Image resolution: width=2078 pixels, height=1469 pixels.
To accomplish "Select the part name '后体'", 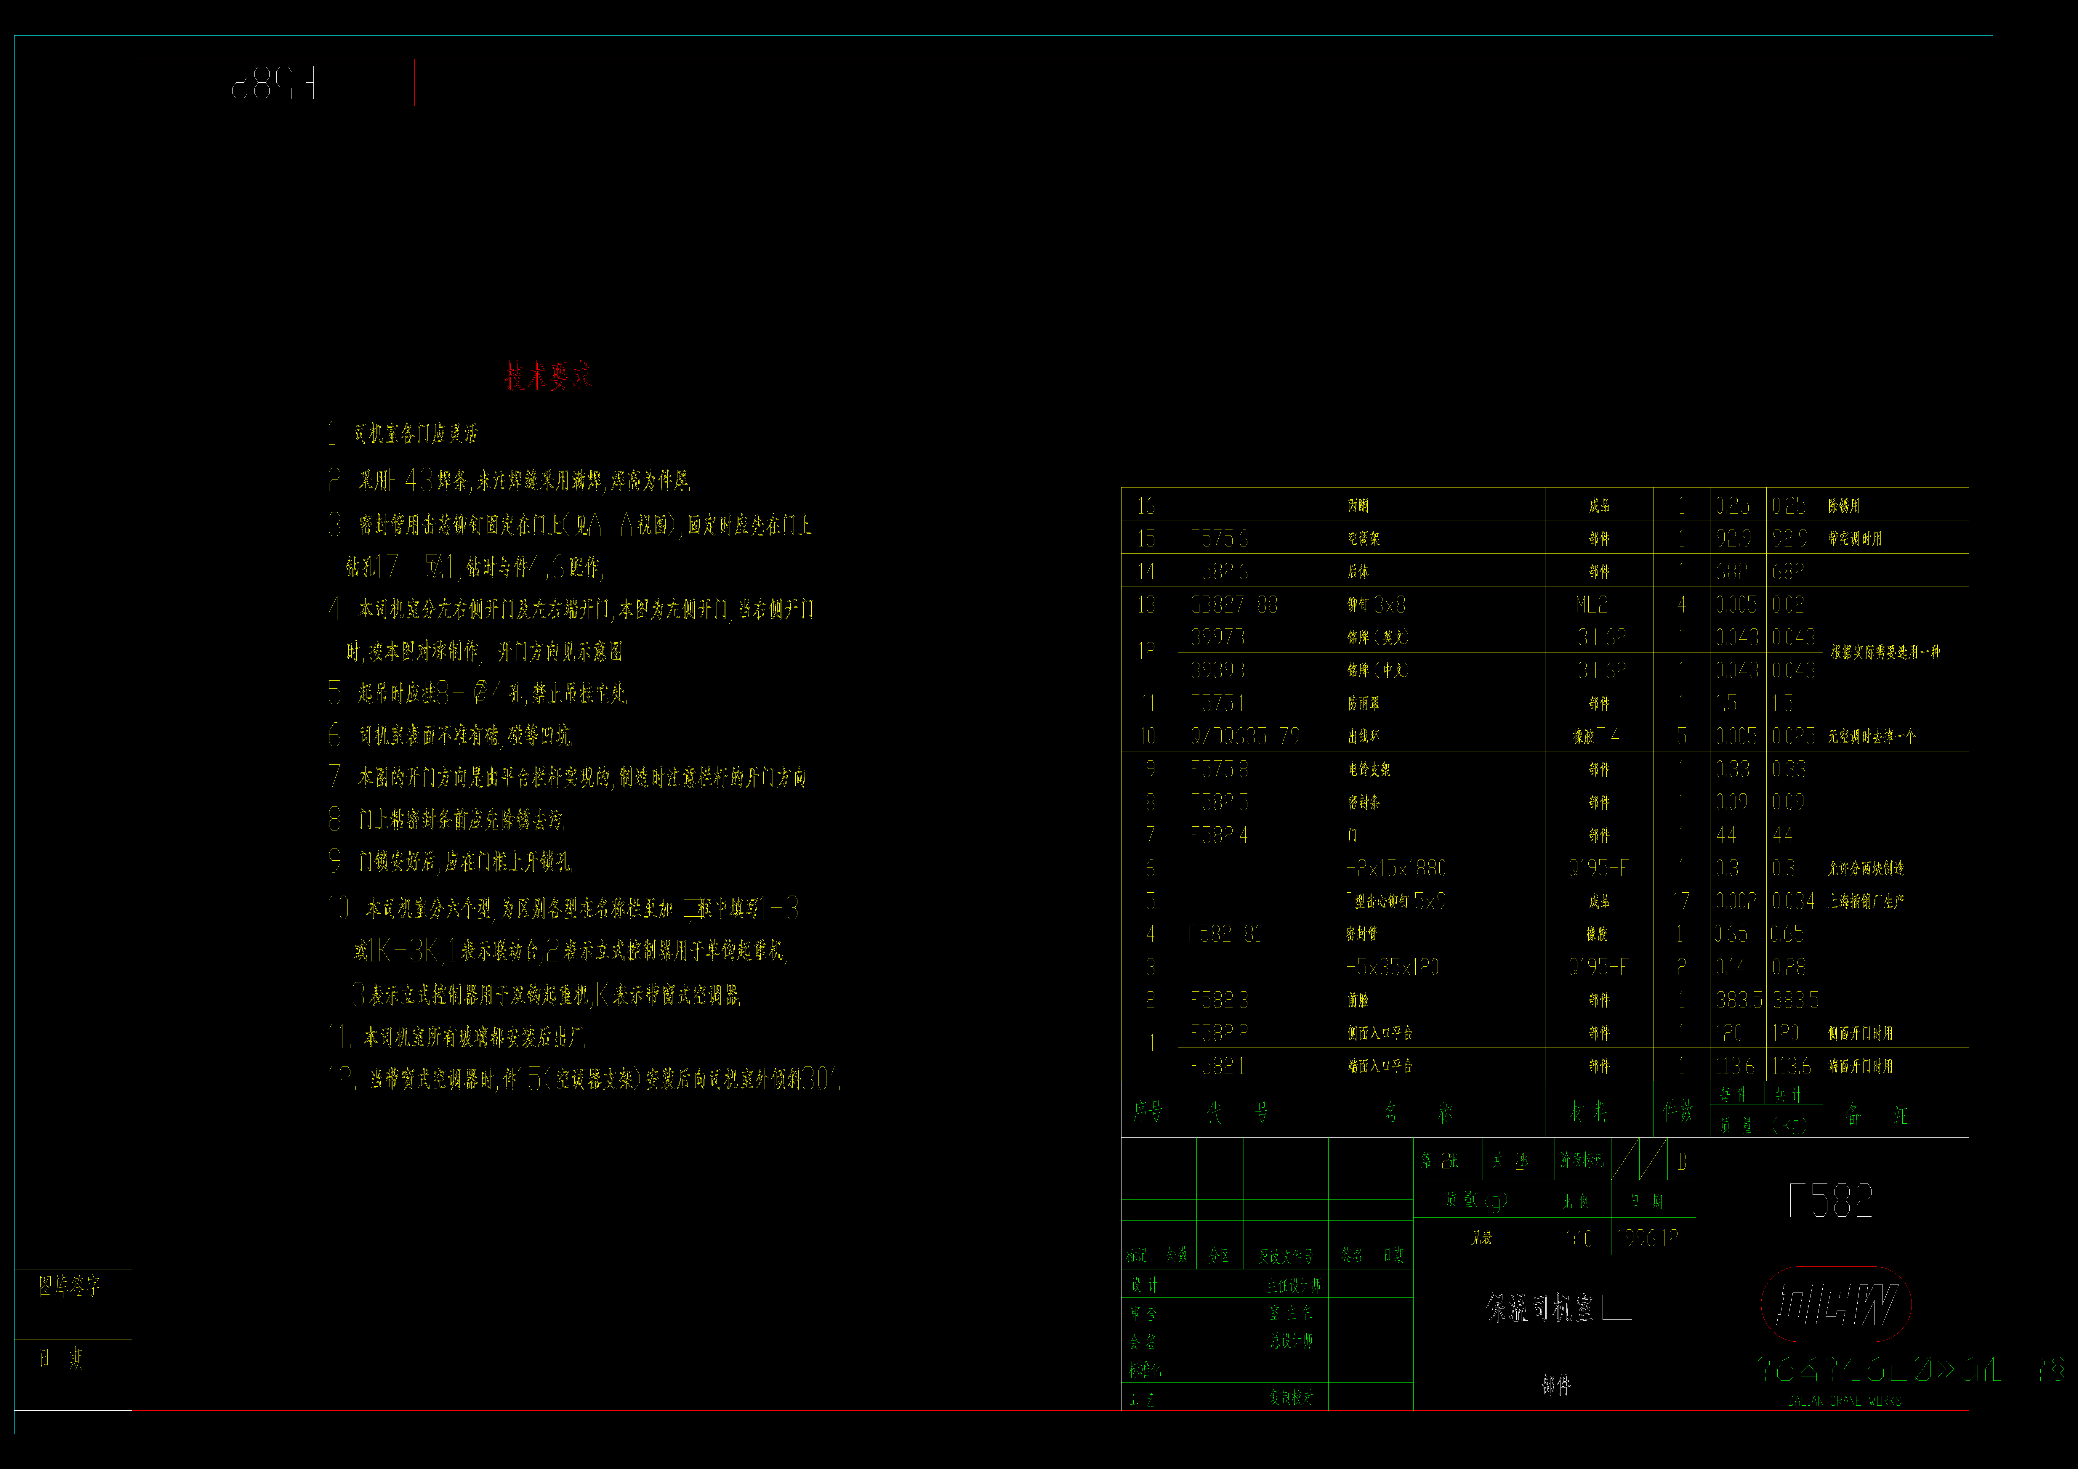I will [x=1358, y=572].
